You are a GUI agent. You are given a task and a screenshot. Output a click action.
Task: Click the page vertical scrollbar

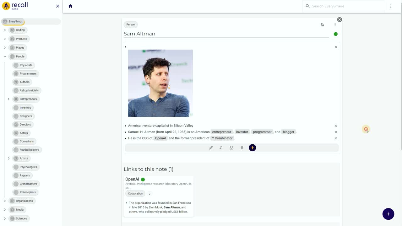point(401,75)
